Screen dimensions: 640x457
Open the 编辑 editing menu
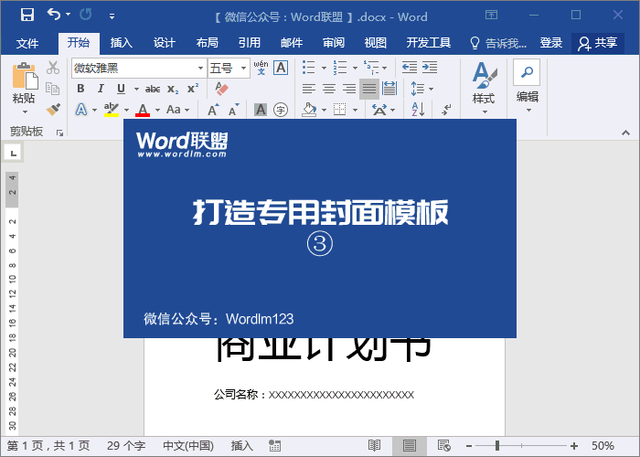[x=528, y=87]
